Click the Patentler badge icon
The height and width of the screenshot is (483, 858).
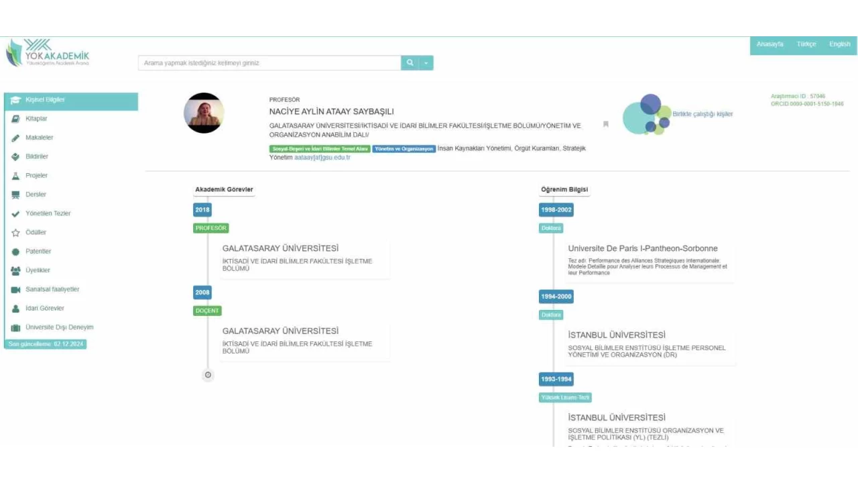point(15,252)
